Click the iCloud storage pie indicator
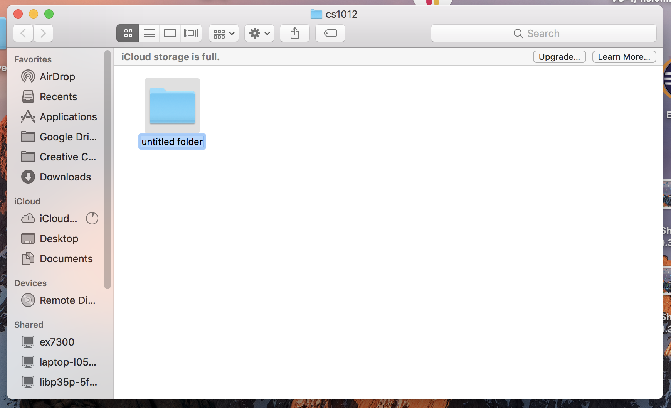Screen dimensions: 671x408 click(92, 219)
